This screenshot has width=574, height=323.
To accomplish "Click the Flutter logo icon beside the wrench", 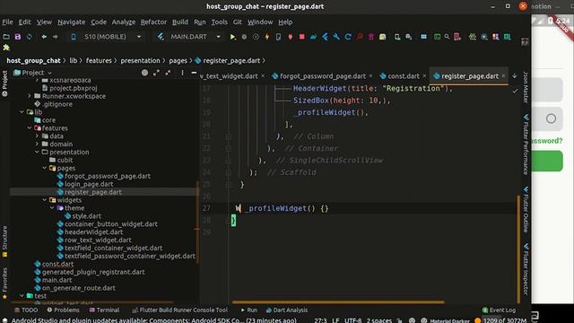I will coord(325,37).
